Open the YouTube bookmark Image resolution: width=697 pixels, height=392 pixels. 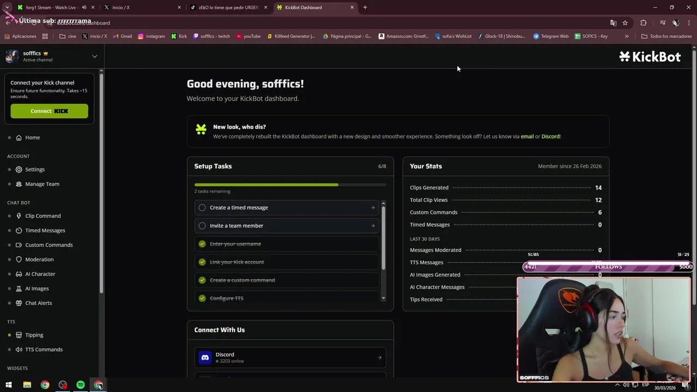248,36
